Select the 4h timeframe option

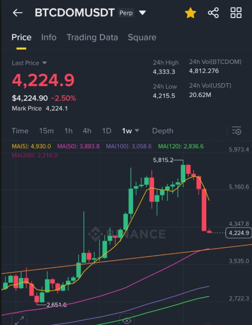87,131
